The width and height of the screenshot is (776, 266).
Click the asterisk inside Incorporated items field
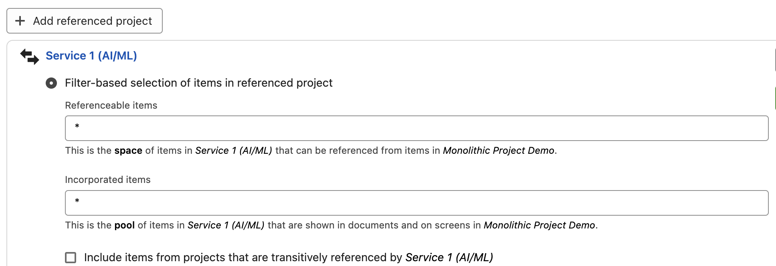click(x=77, y=201)
